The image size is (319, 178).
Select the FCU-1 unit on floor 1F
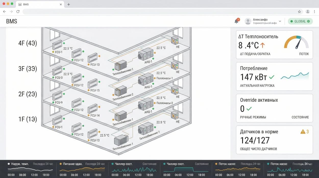point(57,121)
